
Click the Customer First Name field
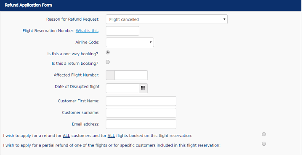coord(141,101)
